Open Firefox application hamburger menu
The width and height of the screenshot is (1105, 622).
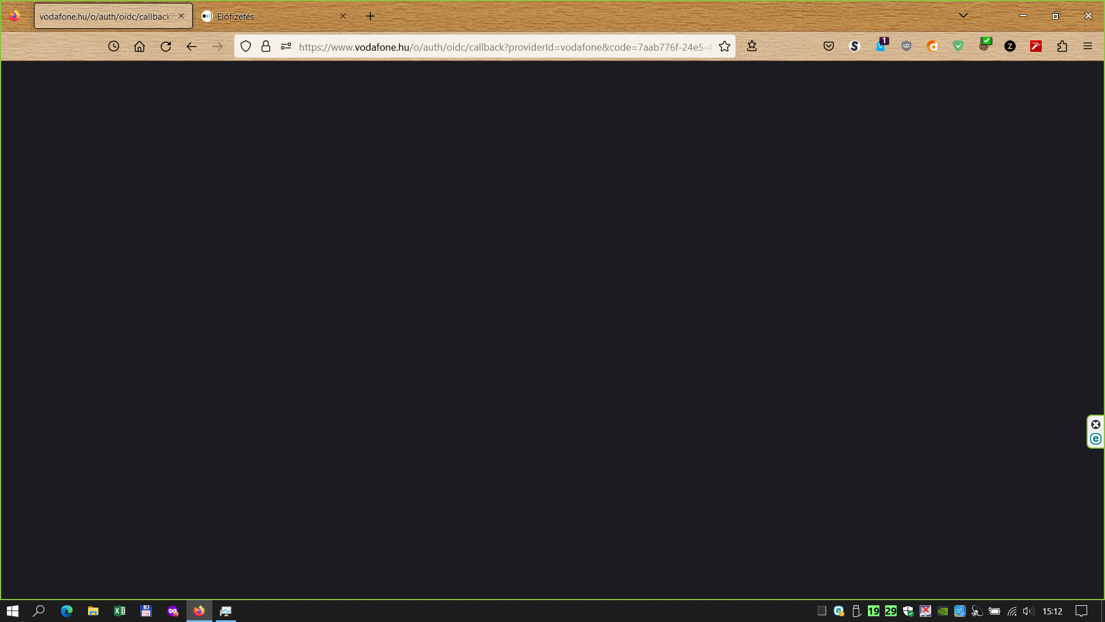1088,47
